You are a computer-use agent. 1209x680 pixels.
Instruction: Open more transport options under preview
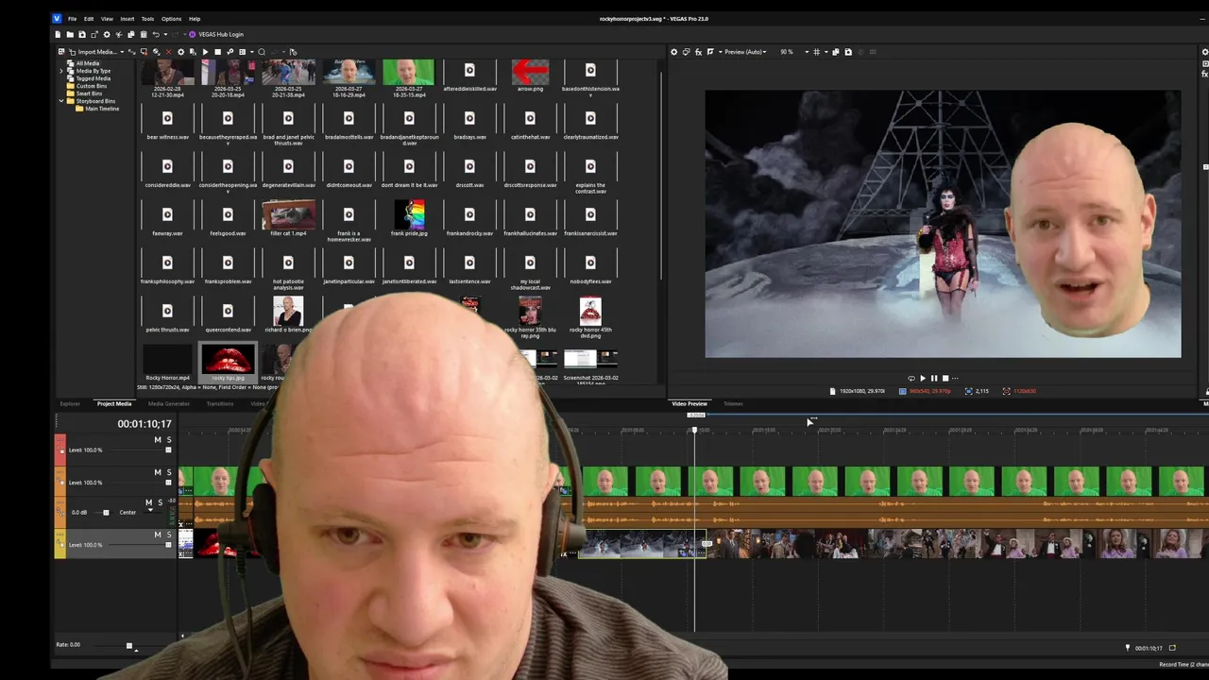tap(955, 378)
